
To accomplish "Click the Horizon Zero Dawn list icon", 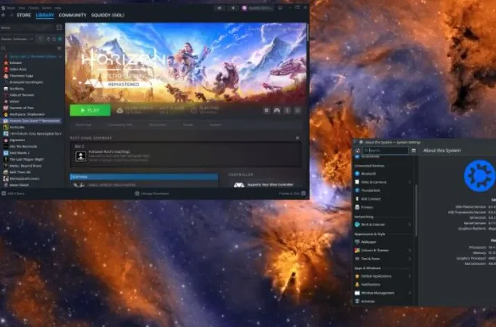I will click(x=6, y=120).
